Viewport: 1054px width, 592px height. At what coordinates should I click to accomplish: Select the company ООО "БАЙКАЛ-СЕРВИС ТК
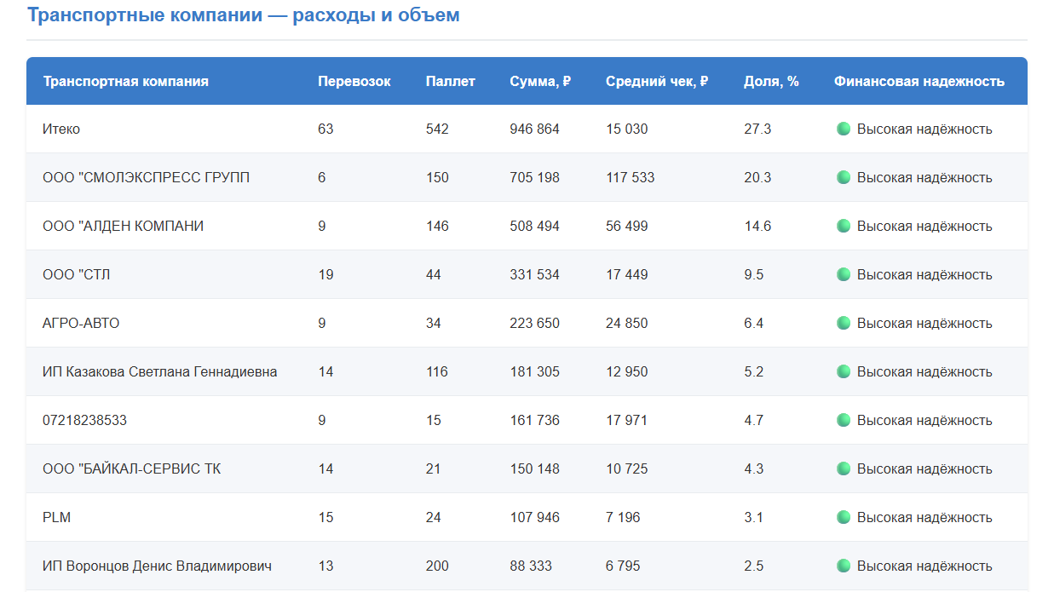[132, 468]
